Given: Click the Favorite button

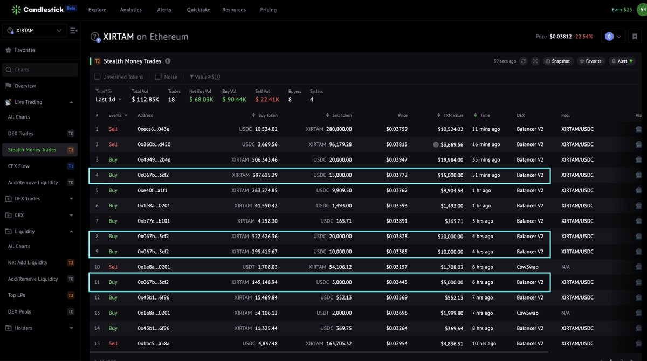Looking at the screenshot, I should click(590, 61).
